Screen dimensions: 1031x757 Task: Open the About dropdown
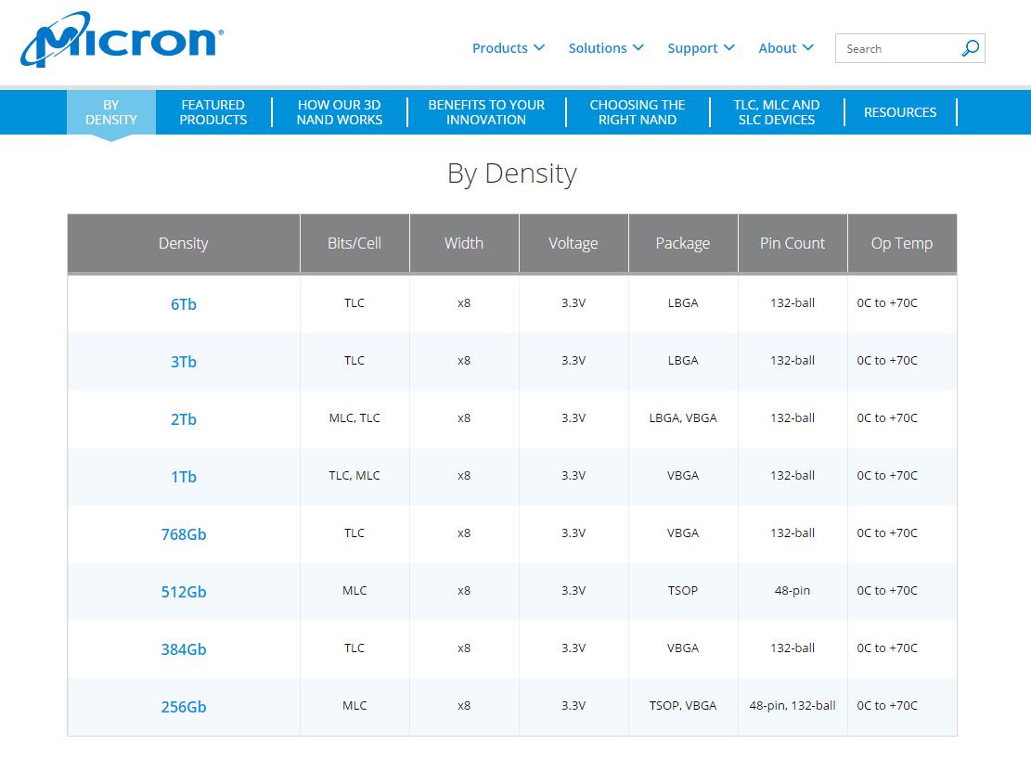(x=785, y=48)
